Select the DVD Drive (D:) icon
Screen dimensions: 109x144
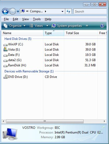[6, 77]
